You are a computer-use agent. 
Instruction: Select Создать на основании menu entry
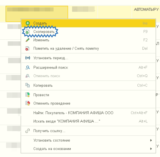pyautogui.click(x=88, y=149)
